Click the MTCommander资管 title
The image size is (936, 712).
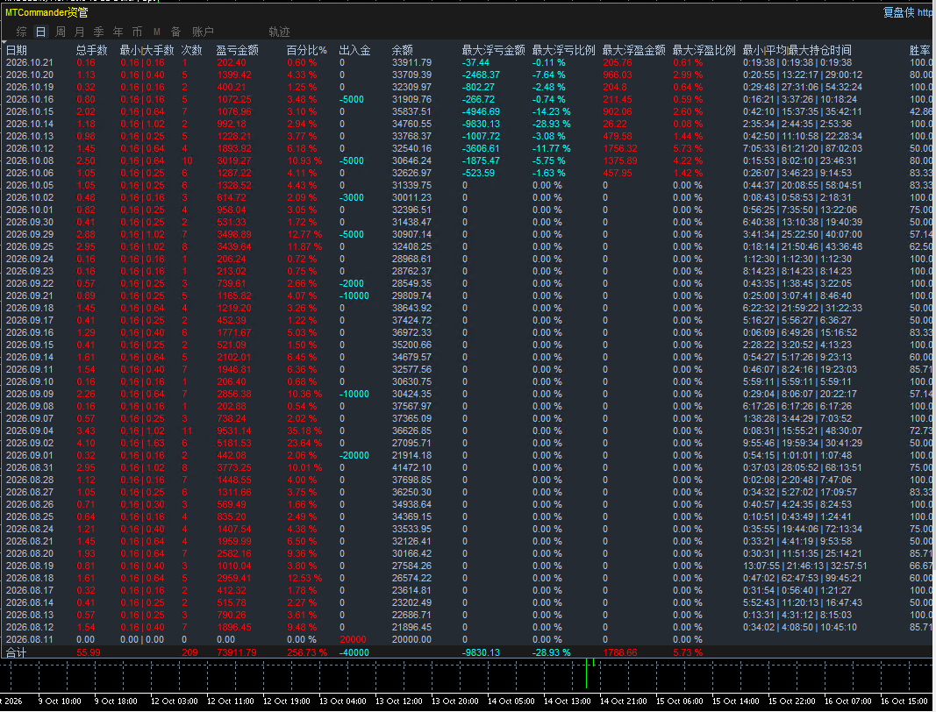click(46, 12)
